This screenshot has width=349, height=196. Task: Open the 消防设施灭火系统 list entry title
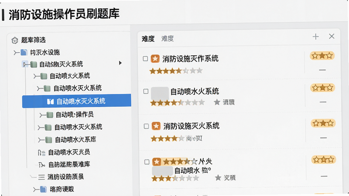pyautogui.click(x=192, y=126)
